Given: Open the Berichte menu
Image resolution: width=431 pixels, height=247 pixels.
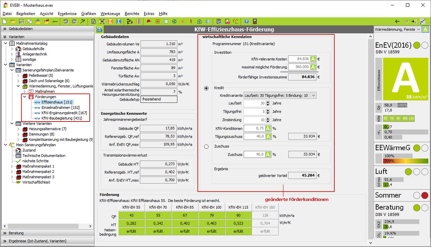Looking at the screenshot, I should pyautogui.click(x=132, y=14).
